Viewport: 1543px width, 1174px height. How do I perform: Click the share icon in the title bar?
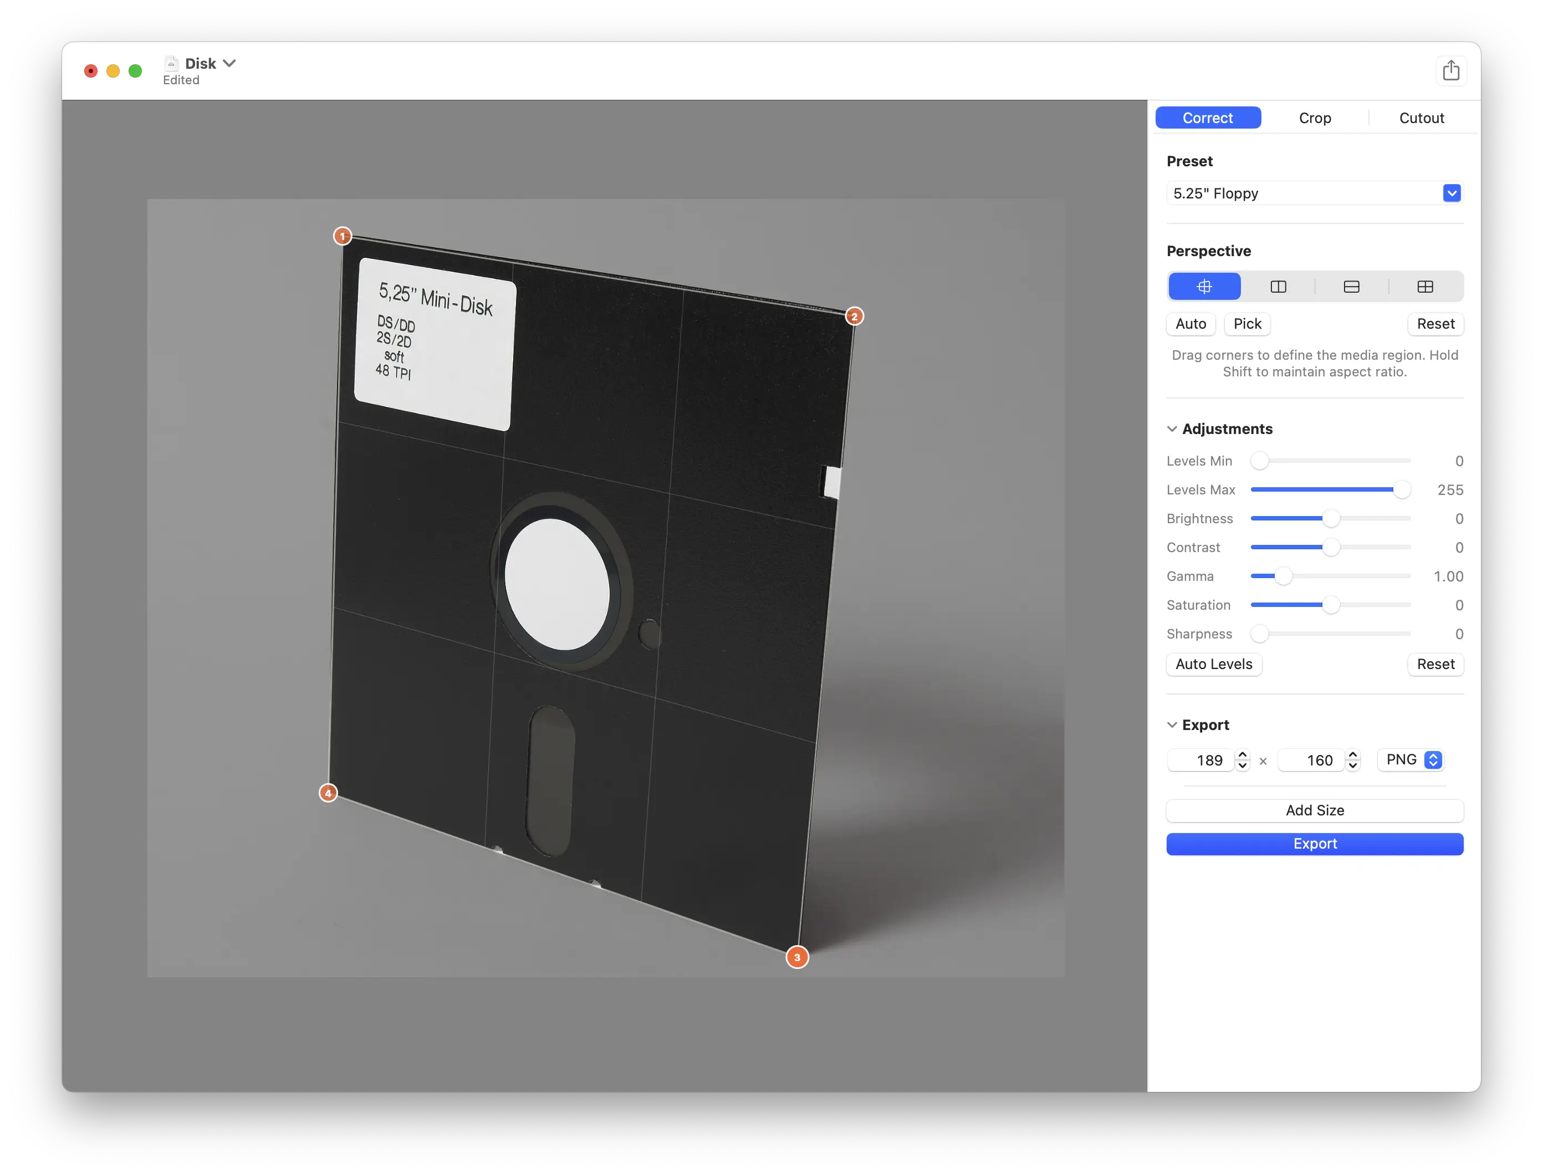pos(1452,70)
